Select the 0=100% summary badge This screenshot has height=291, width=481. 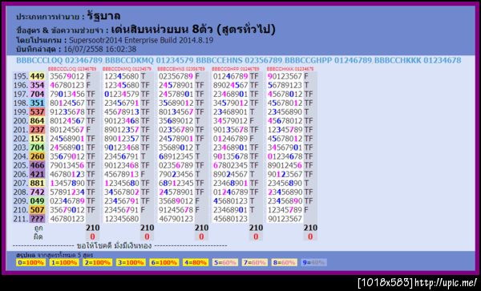(x=30, y=262)
